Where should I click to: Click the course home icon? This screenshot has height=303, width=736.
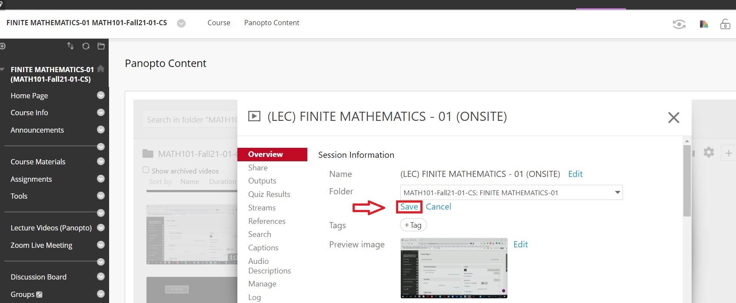101,69
